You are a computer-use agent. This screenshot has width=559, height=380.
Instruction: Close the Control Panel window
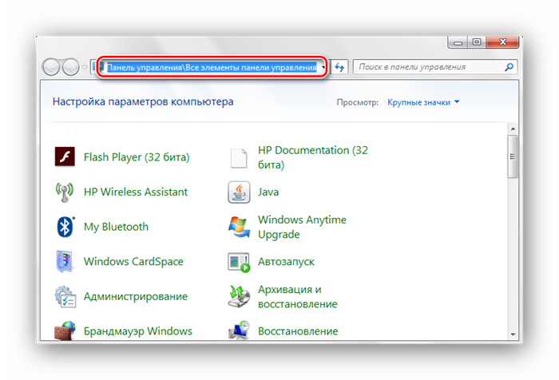click(502, 42)
